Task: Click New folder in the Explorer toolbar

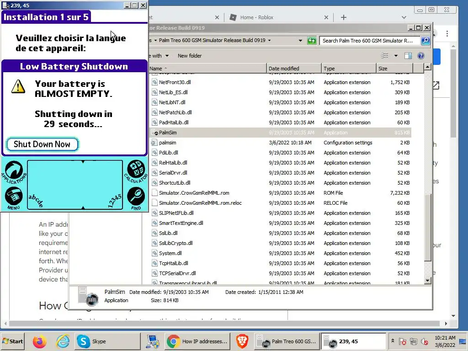Action: pyautogui.click(x=190, y=55)
